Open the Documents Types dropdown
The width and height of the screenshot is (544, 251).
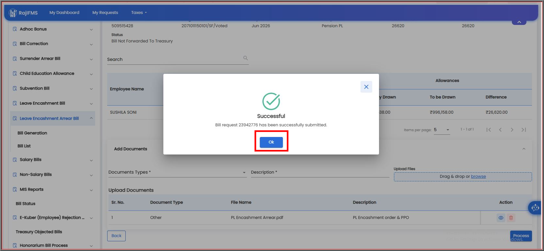(177, 172)
